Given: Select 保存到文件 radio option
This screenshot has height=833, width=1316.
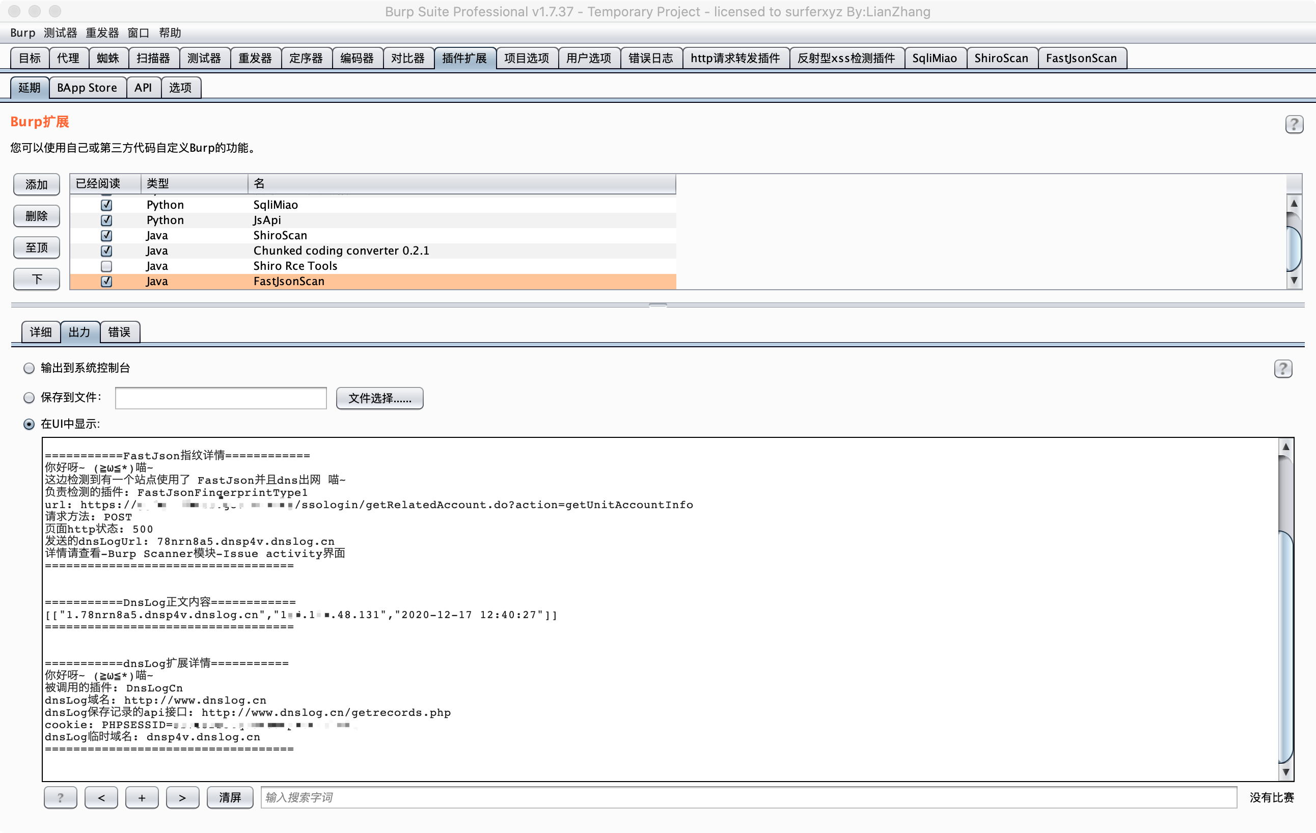Looking at the screenshot, I should coord(29,398).
